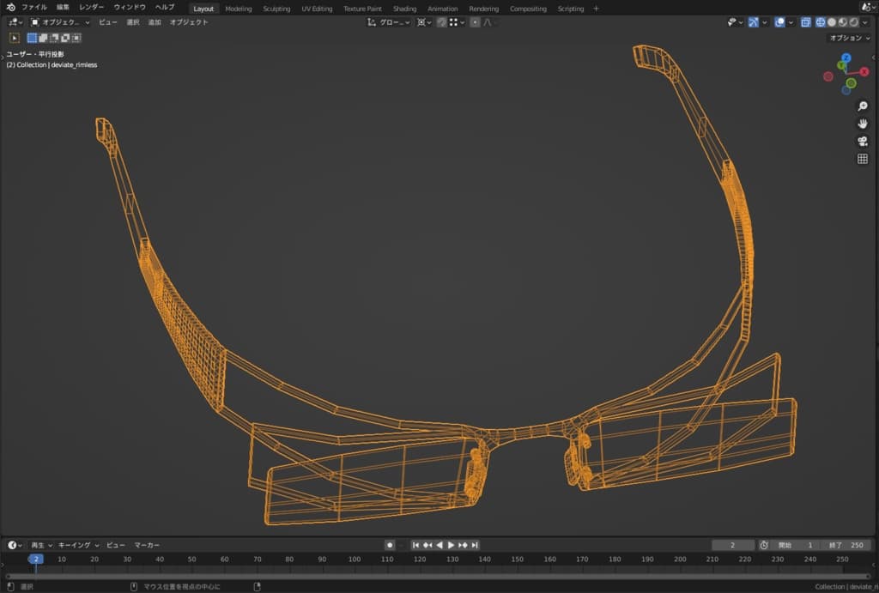Click the pan view hand icon
Screen dimensions: 879x593
point(863,124)
